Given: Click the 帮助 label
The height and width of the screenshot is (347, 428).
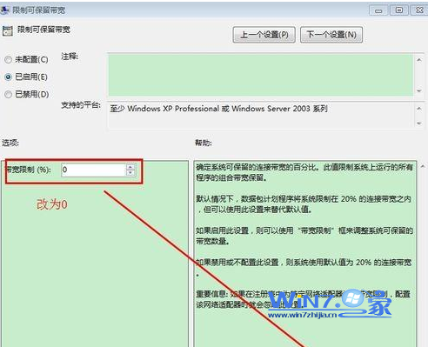Looking at the screenshot, I should (x=204, y=143).
